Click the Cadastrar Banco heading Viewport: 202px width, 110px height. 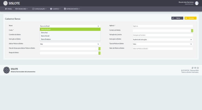(x=13, y=19)
